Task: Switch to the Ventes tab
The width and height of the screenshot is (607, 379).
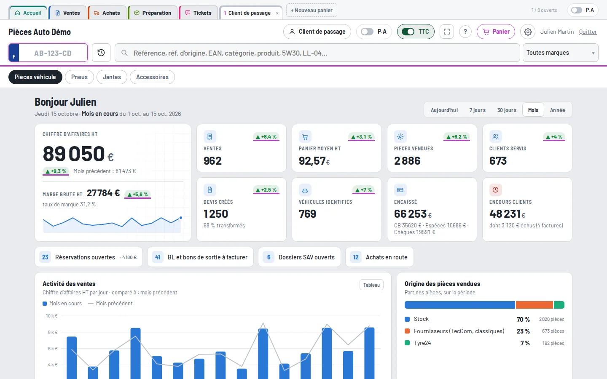Action: tap(67, 13)
